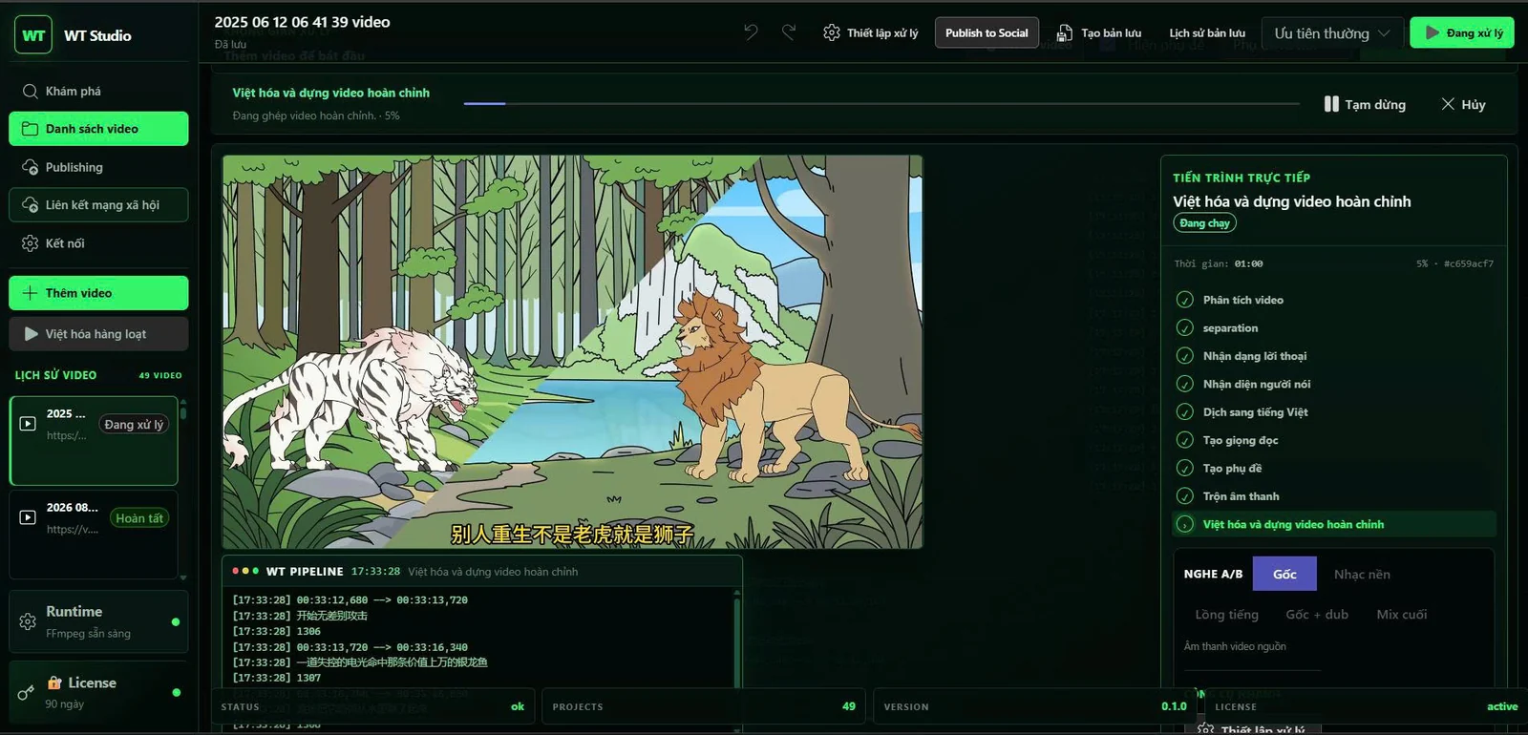This screenshot has width=1528, height=735.
Task: Select the Gốc + dub tab
Action: coord(1317,615)
